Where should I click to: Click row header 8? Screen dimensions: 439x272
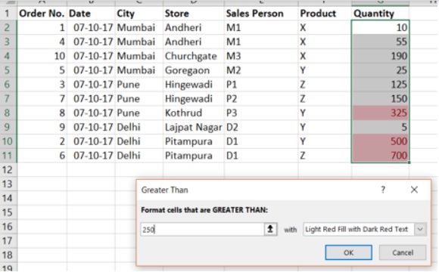(8, 113)
